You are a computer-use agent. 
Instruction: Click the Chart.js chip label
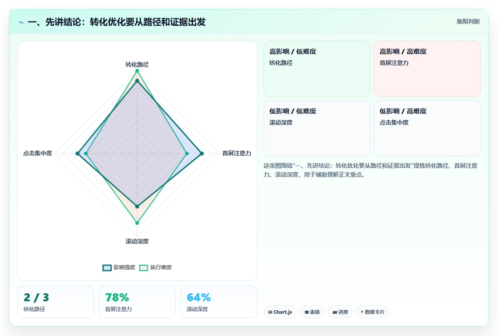(283, 312)
